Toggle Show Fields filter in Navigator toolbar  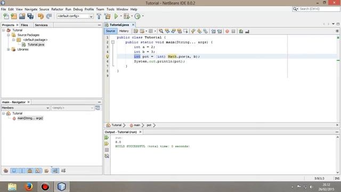point(14,171)
